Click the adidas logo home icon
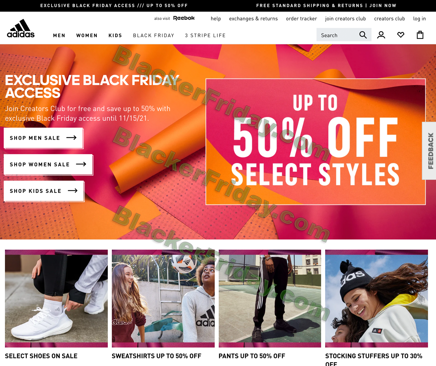The image size is (436, 366). (21, 28)
